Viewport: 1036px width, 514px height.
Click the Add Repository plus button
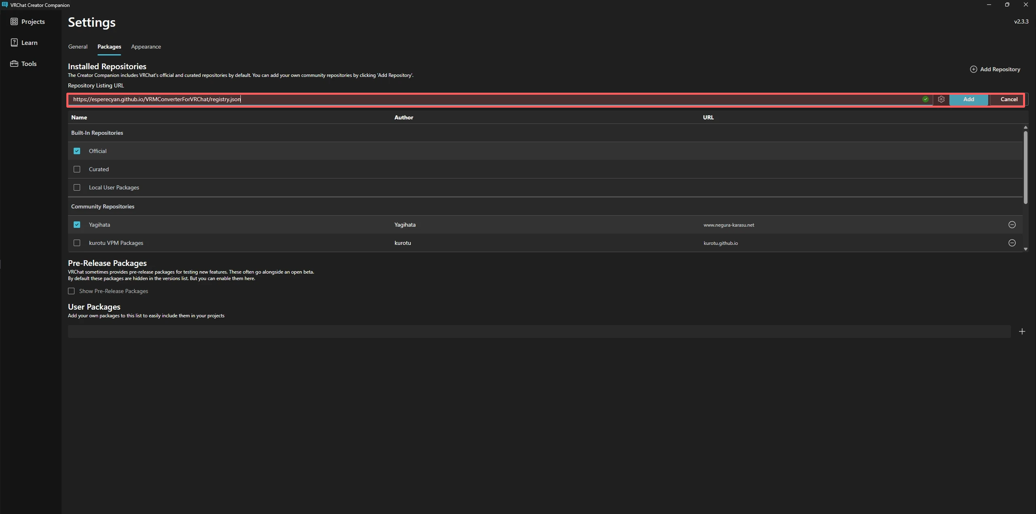995,69
